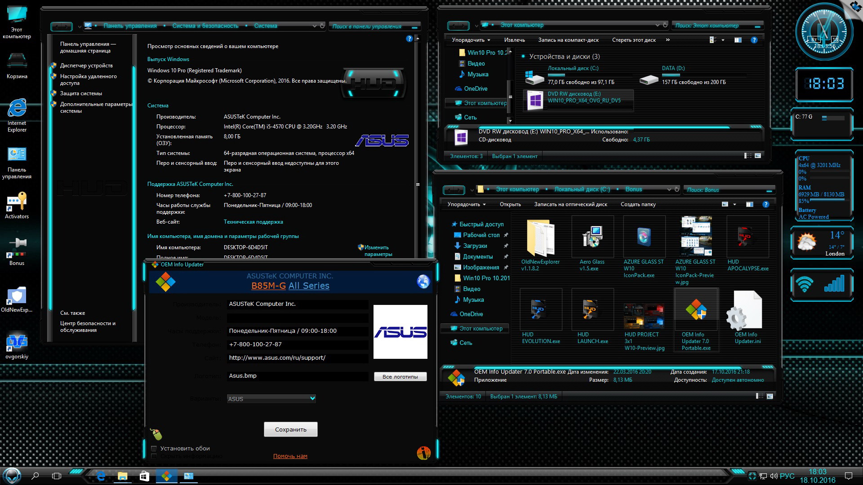
Task: Open the 'Помочь нам' link
Action: [290, 456]
